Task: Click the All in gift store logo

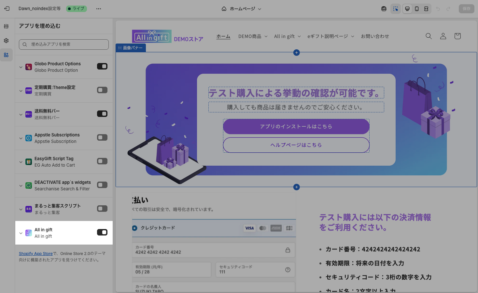Action: coord(151,36)
